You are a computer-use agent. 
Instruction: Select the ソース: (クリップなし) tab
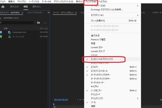coord(63,13)
